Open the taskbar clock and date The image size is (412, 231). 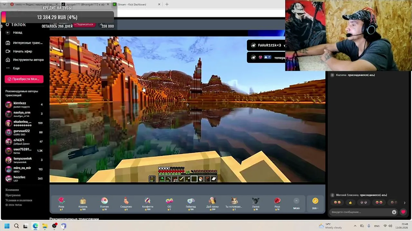[x=402, y=226]
